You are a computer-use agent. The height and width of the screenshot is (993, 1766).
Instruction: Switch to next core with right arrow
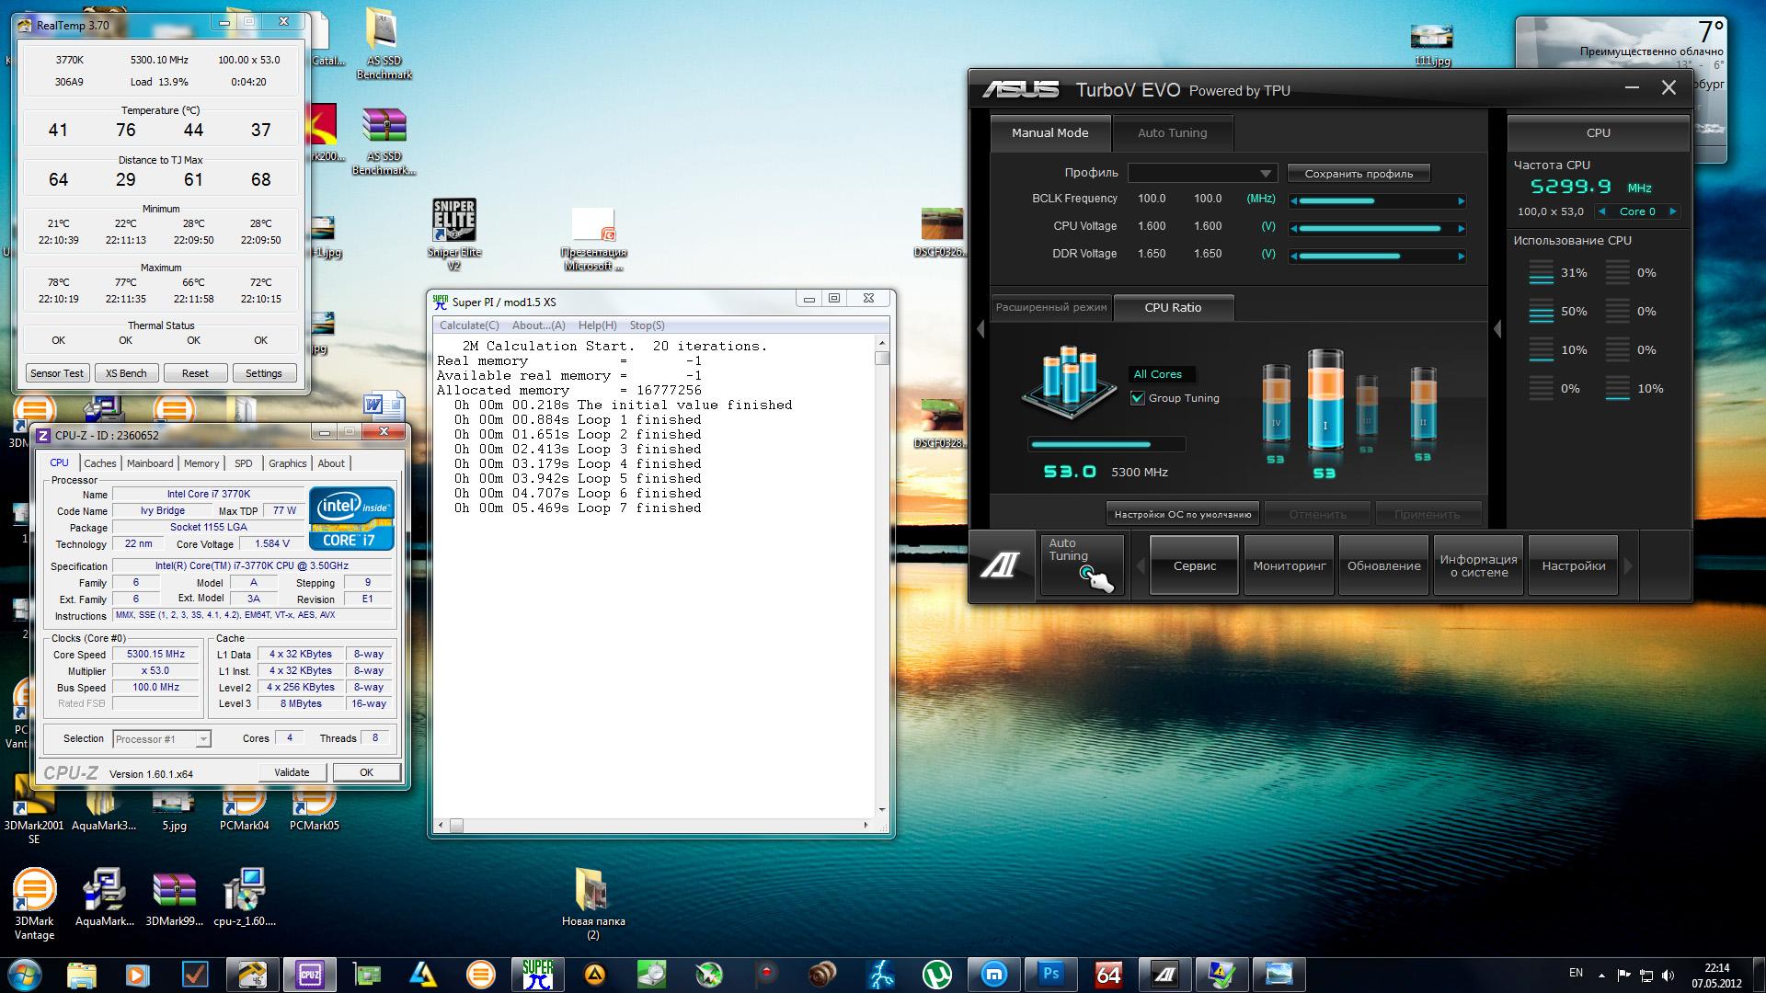point(1672,211)
